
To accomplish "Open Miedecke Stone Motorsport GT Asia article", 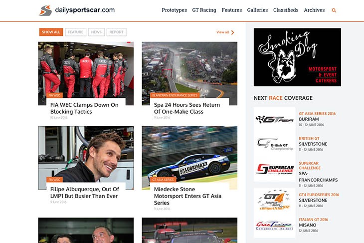I will tap(187, 196).
